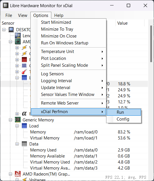154x181 pixels.
Task: Enable Run On Windows Startup
Action: point(69,43)
